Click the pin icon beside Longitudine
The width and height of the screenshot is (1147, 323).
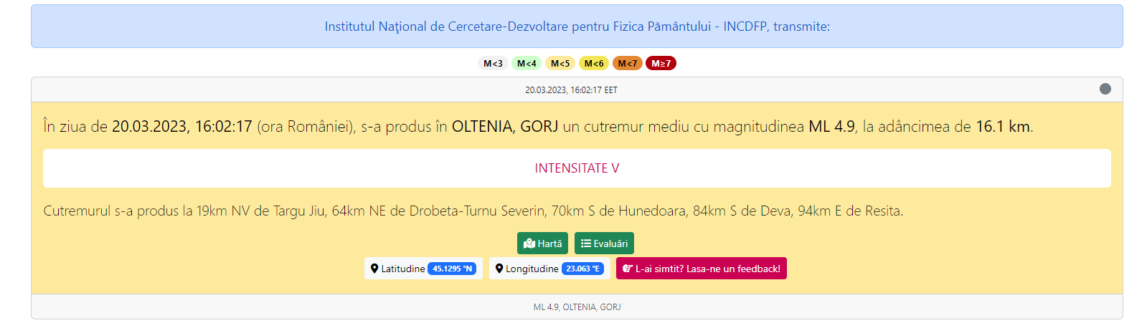(499, 269)
